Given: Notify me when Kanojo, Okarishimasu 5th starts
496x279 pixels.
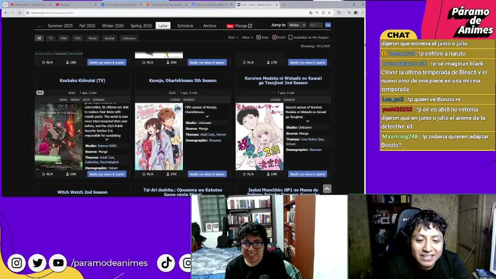Looking at the screenshot, I should tap(207, 174).
